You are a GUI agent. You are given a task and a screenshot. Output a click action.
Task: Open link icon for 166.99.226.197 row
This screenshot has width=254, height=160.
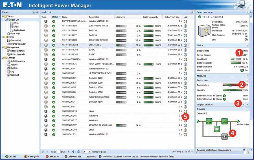185,125
